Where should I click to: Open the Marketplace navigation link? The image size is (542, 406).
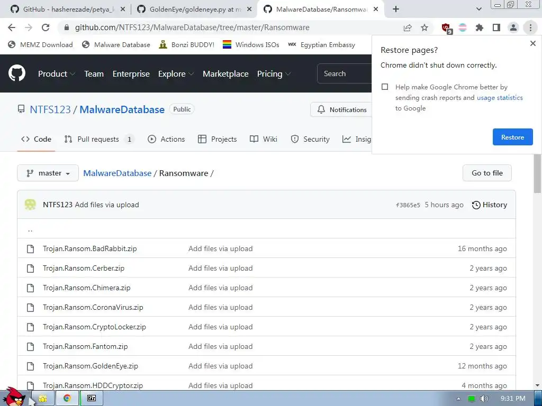[x=225, y=74]
